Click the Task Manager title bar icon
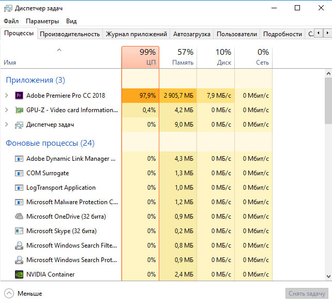The height and width of the screenshot is (306, 332). click(x=8, y=8)
